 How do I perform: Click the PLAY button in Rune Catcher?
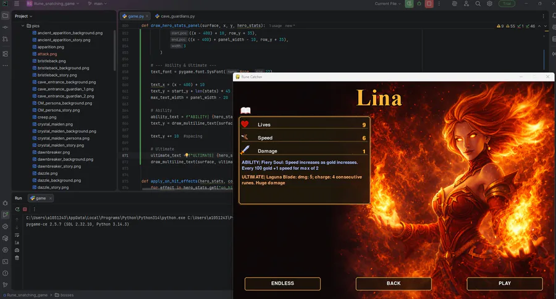click(x=505, y=284)
